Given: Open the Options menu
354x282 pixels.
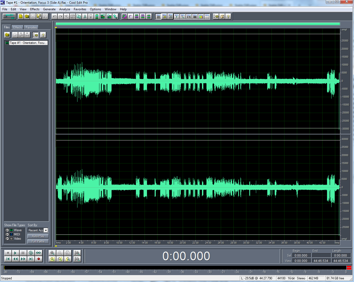Looking at the screenshot, I should tap(95, 9).
